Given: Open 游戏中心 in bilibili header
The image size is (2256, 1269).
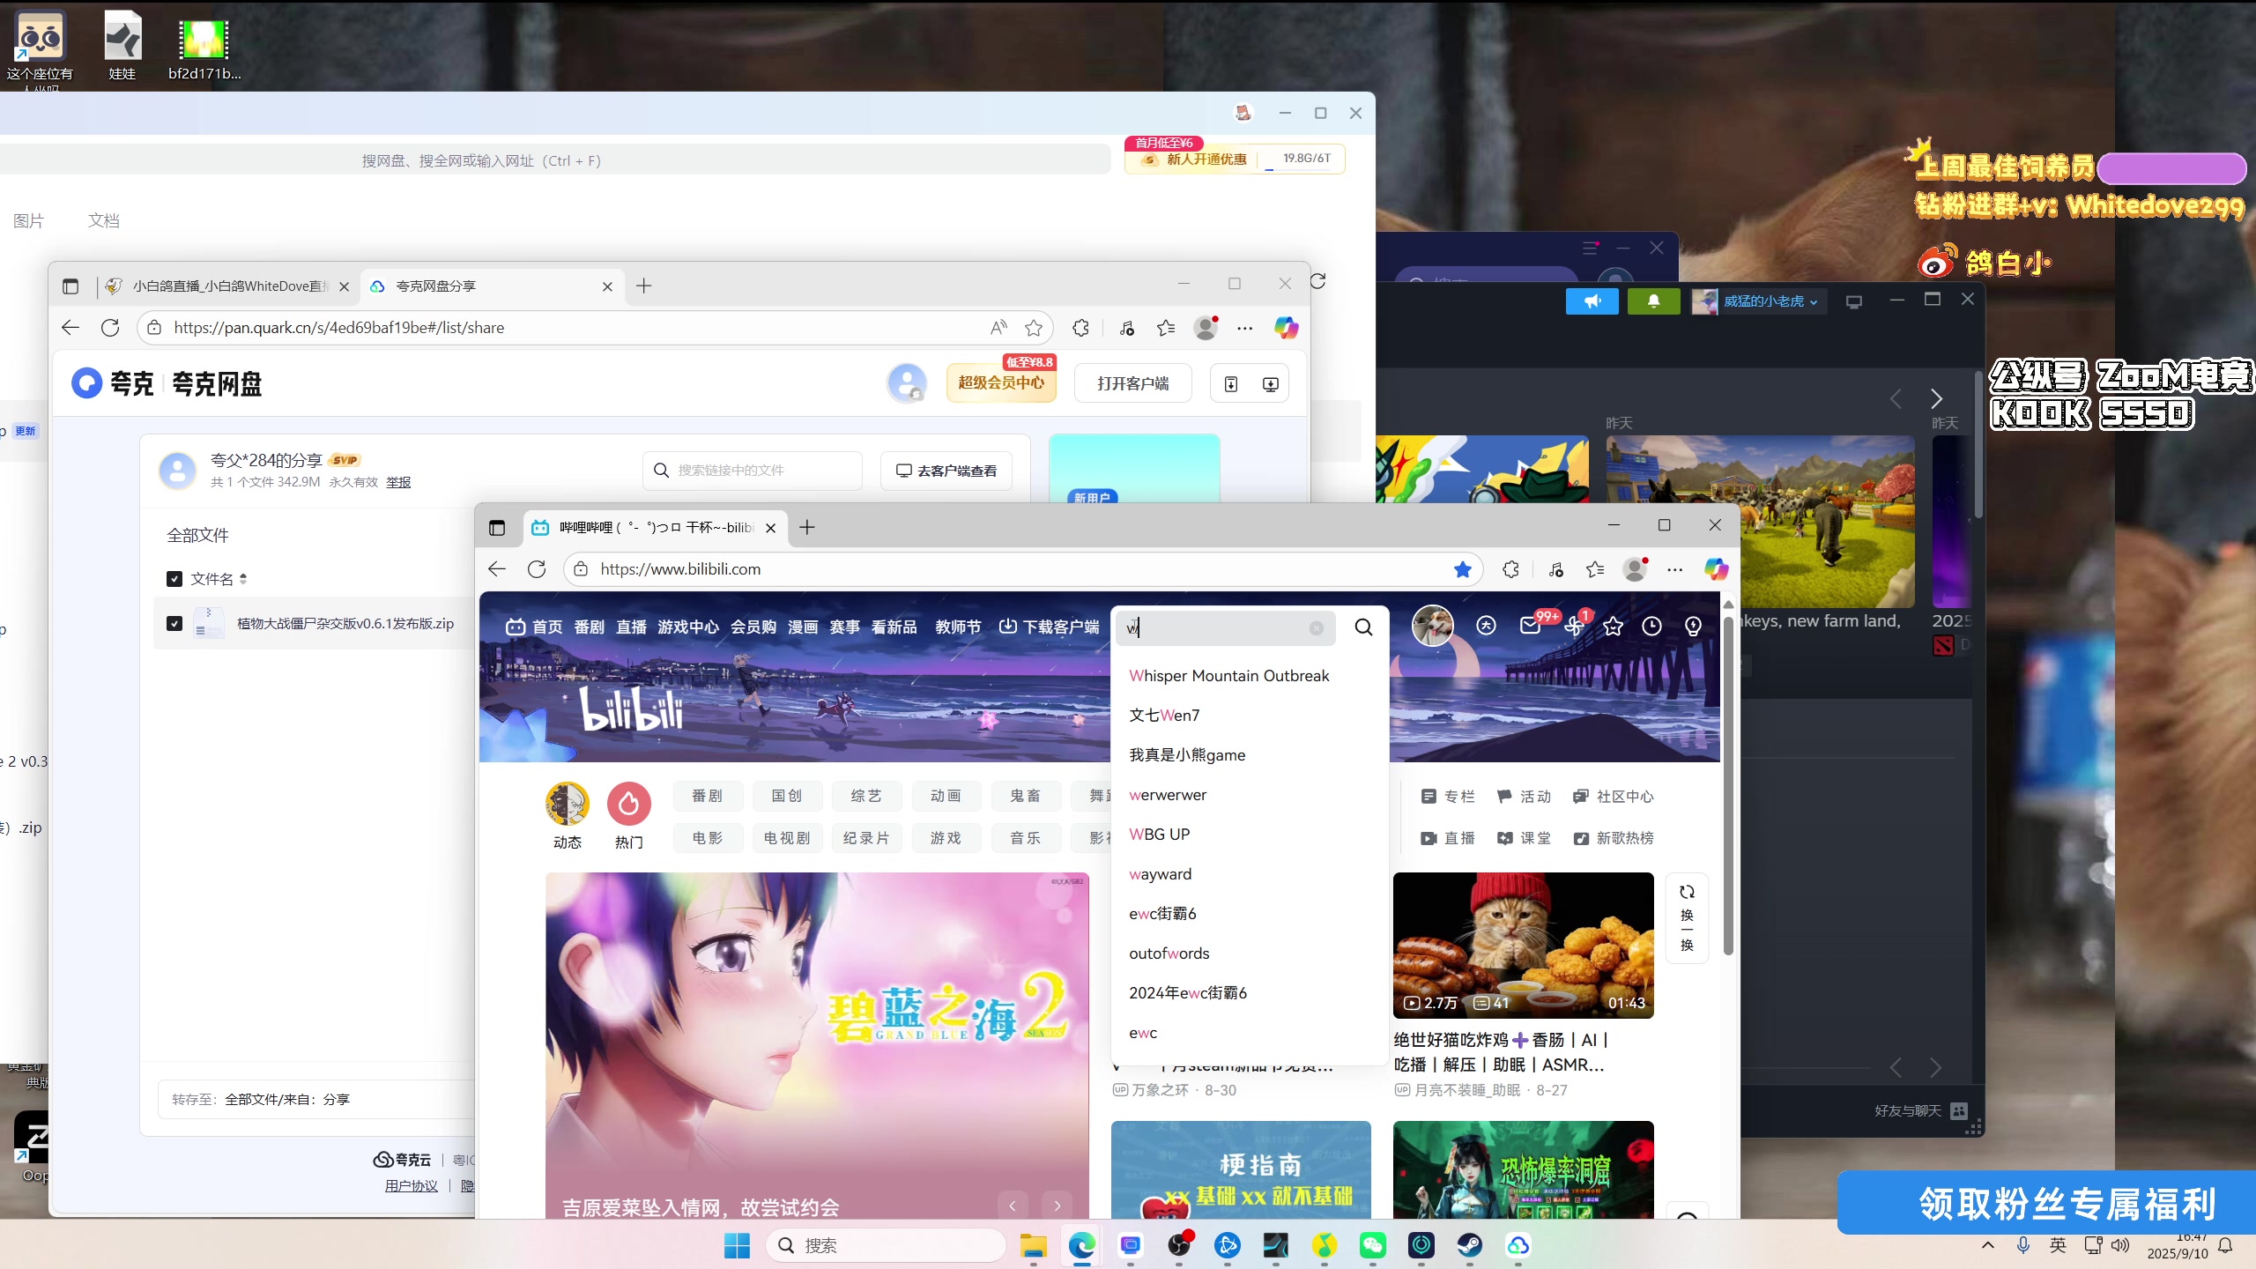Looking at the screenshot, I should 688,627.
